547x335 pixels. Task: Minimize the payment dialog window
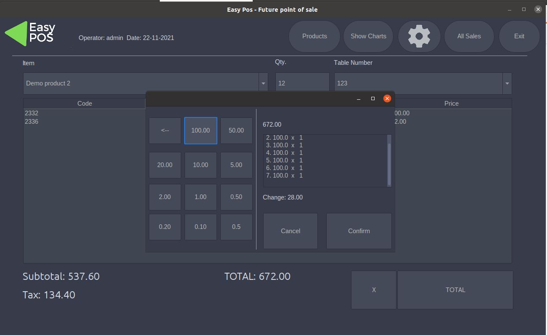coord(358,98)
